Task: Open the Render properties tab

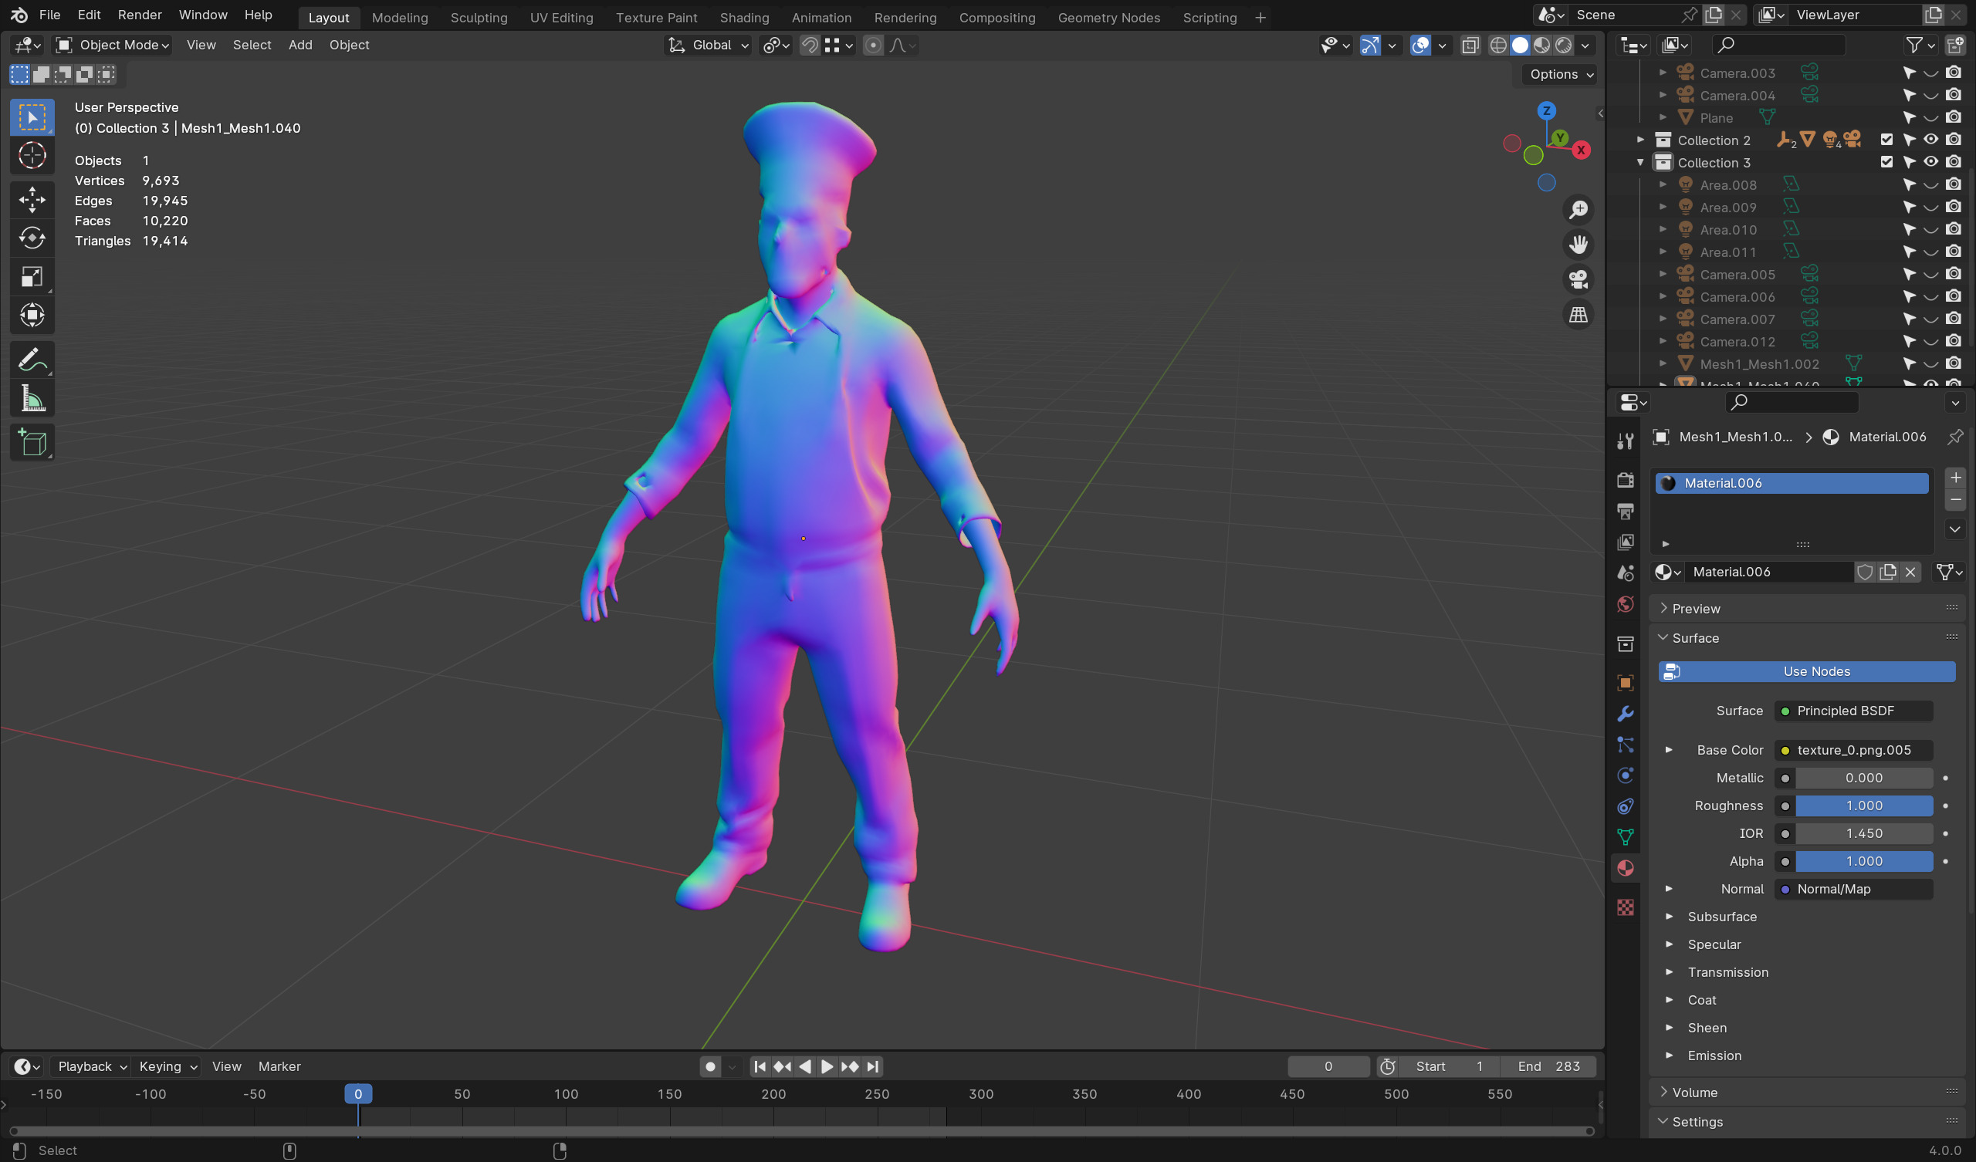Action: [x=1626, y=480]
